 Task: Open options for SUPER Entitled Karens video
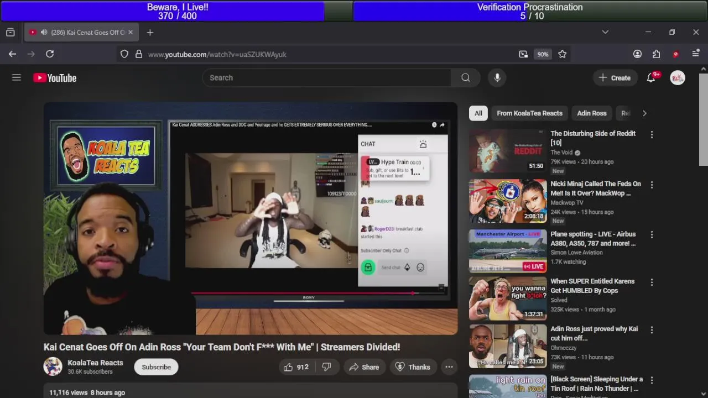point(652,282)
